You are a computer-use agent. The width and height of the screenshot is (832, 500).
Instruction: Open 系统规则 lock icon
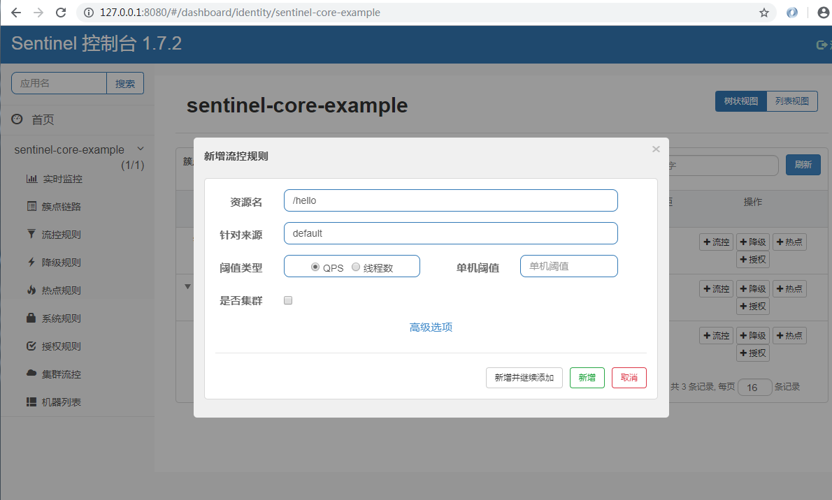(x=31, y=318)
